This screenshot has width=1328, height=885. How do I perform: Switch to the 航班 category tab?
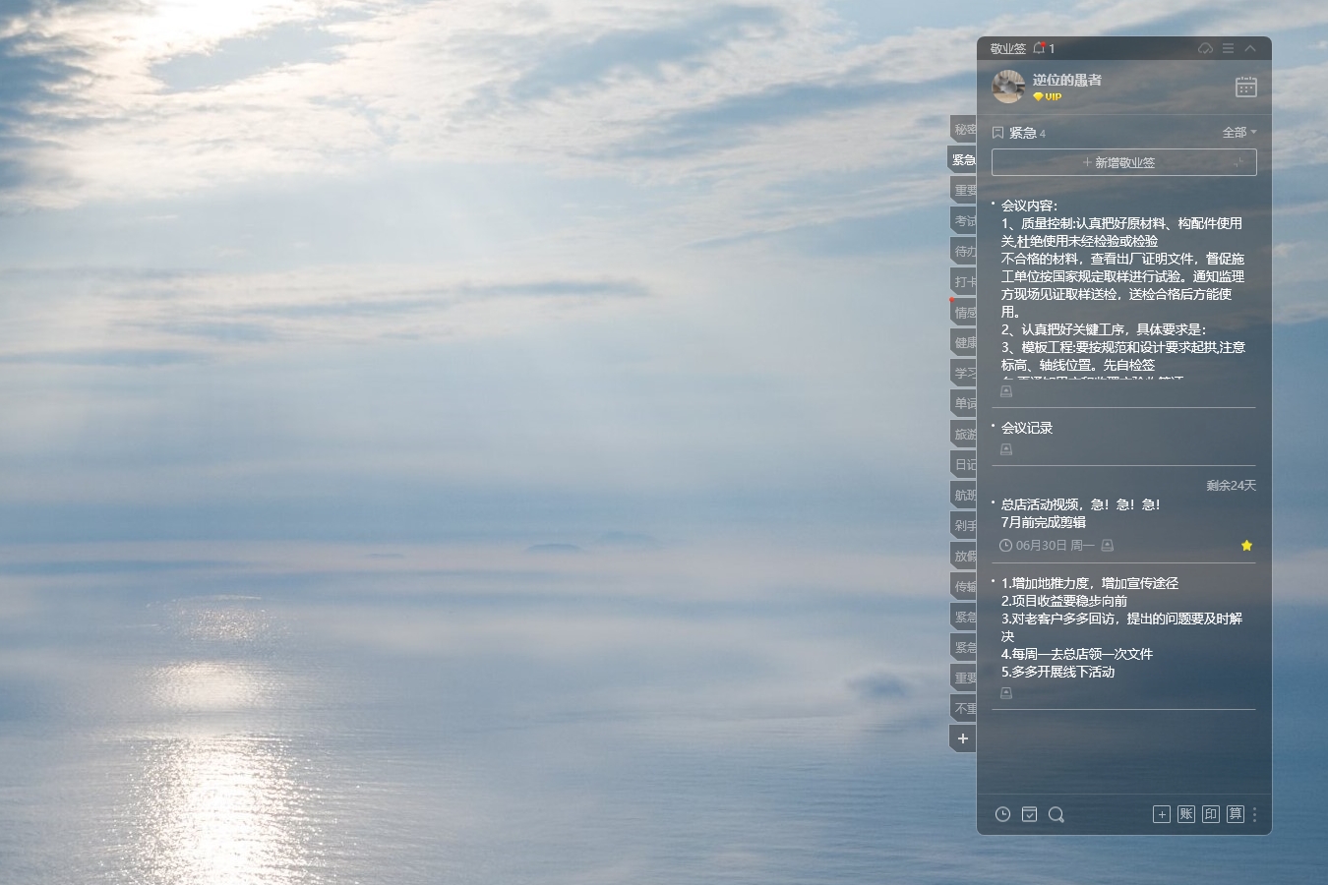point(964,495)
